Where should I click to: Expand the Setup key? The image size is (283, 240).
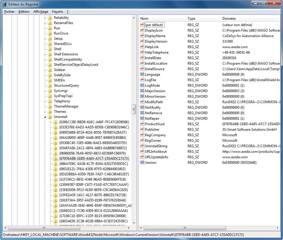(x=45, y=39)
